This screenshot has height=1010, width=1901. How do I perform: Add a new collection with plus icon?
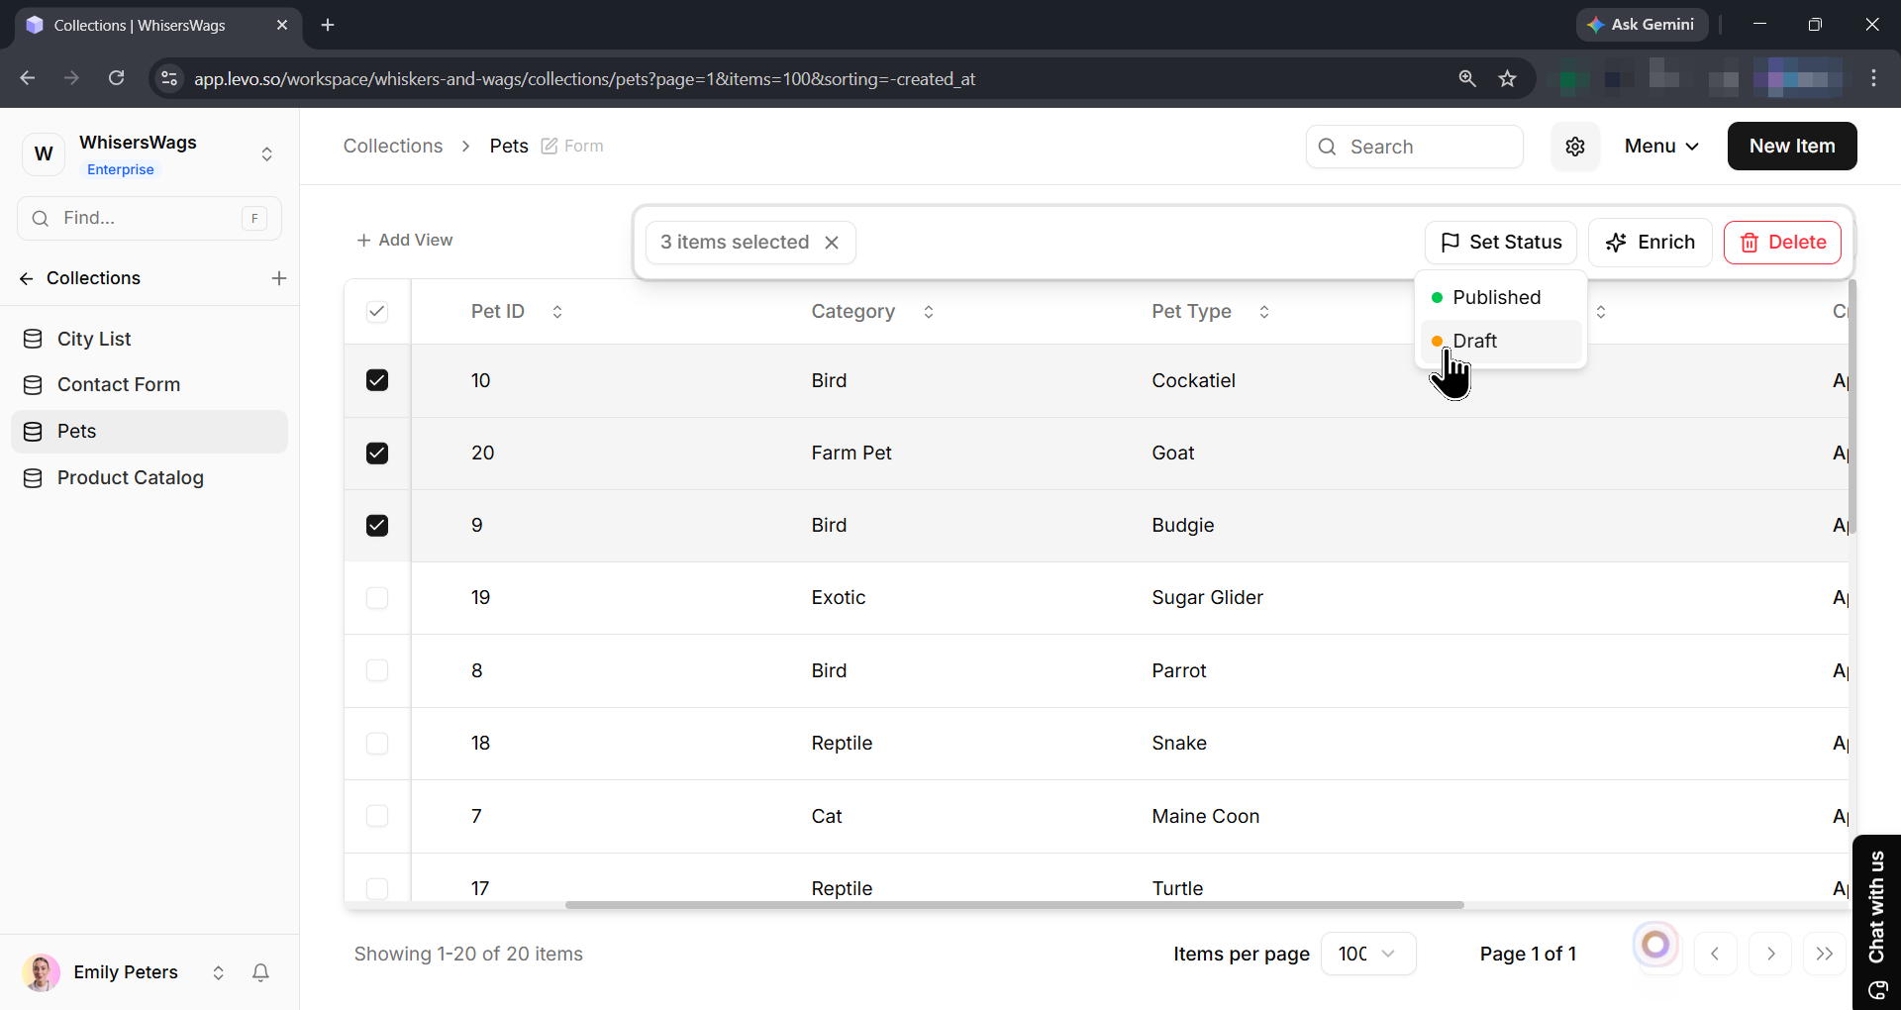click(279, 278)
